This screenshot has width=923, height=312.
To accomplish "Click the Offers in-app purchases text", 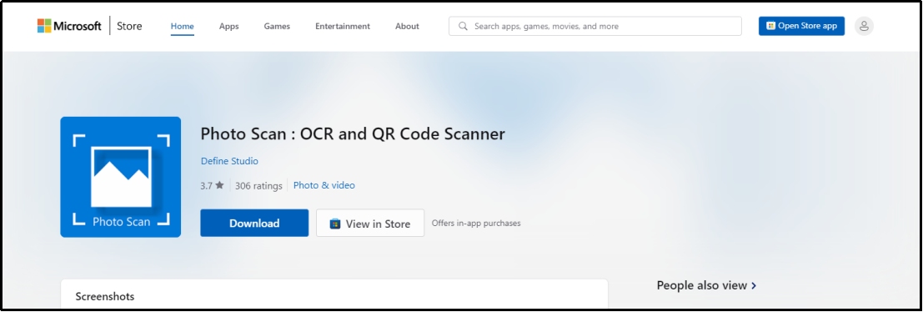I will pos(476,224).
